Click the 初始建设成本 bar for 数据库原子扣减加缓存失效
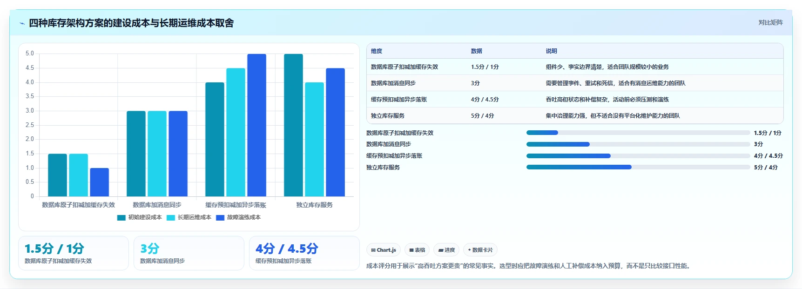 coord(57,175)
